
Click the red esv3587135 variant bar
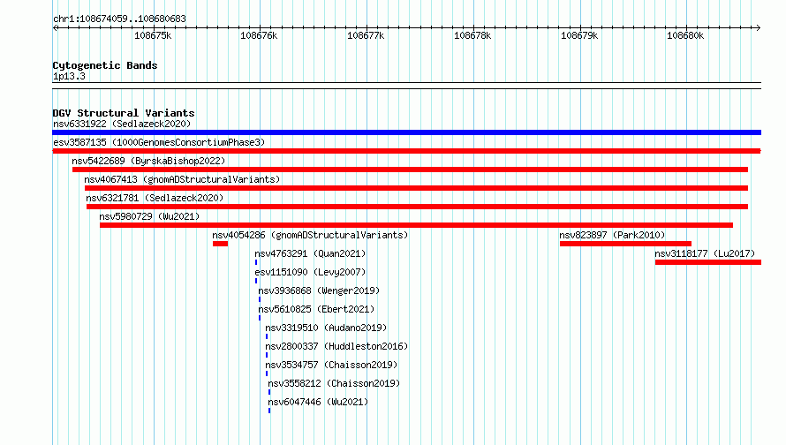tap(406, 151)
